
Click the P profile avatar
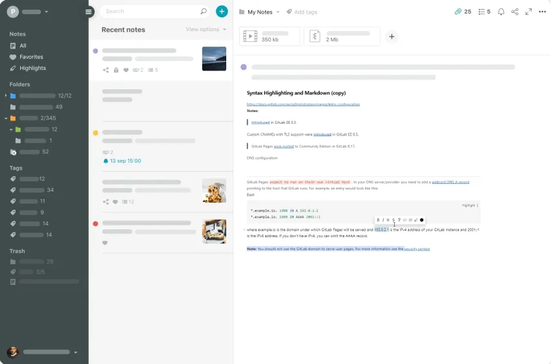pyautogui.click(x=13, y=12)
